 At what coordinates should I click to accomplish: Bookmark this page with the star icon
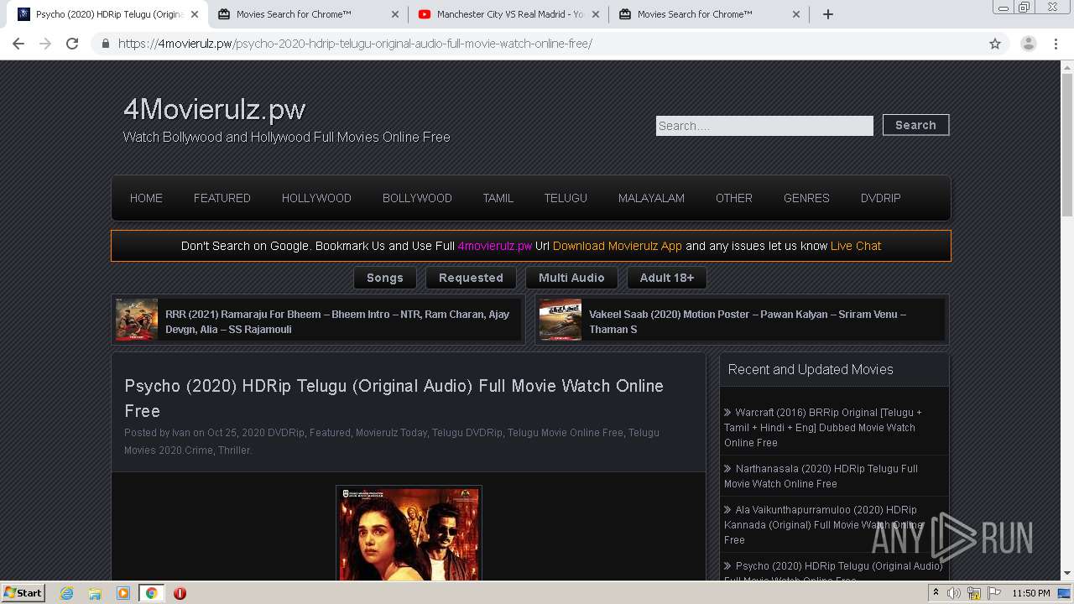(x=995, y=44)
